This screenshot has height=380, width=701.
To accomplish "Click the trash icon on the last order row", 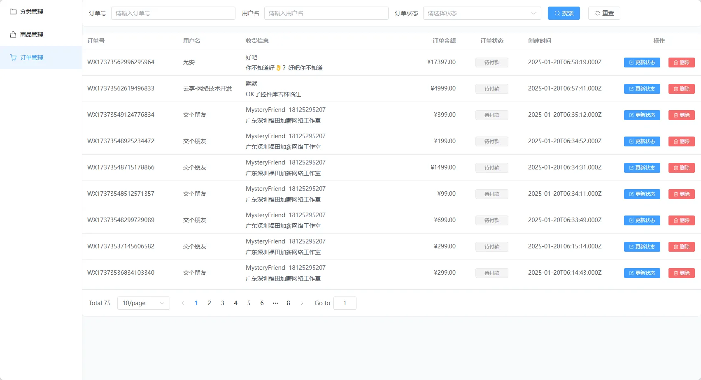I will tap(675, 273).
